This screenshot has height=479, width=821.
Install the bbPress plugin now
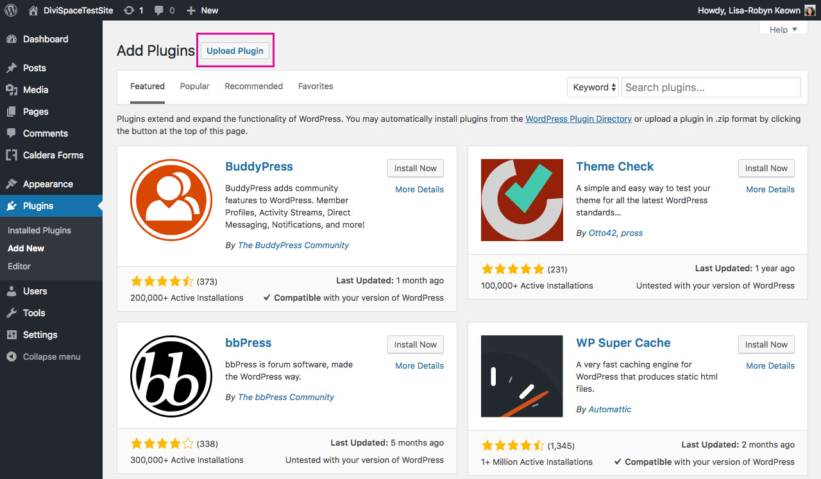[x=416, y=344]
